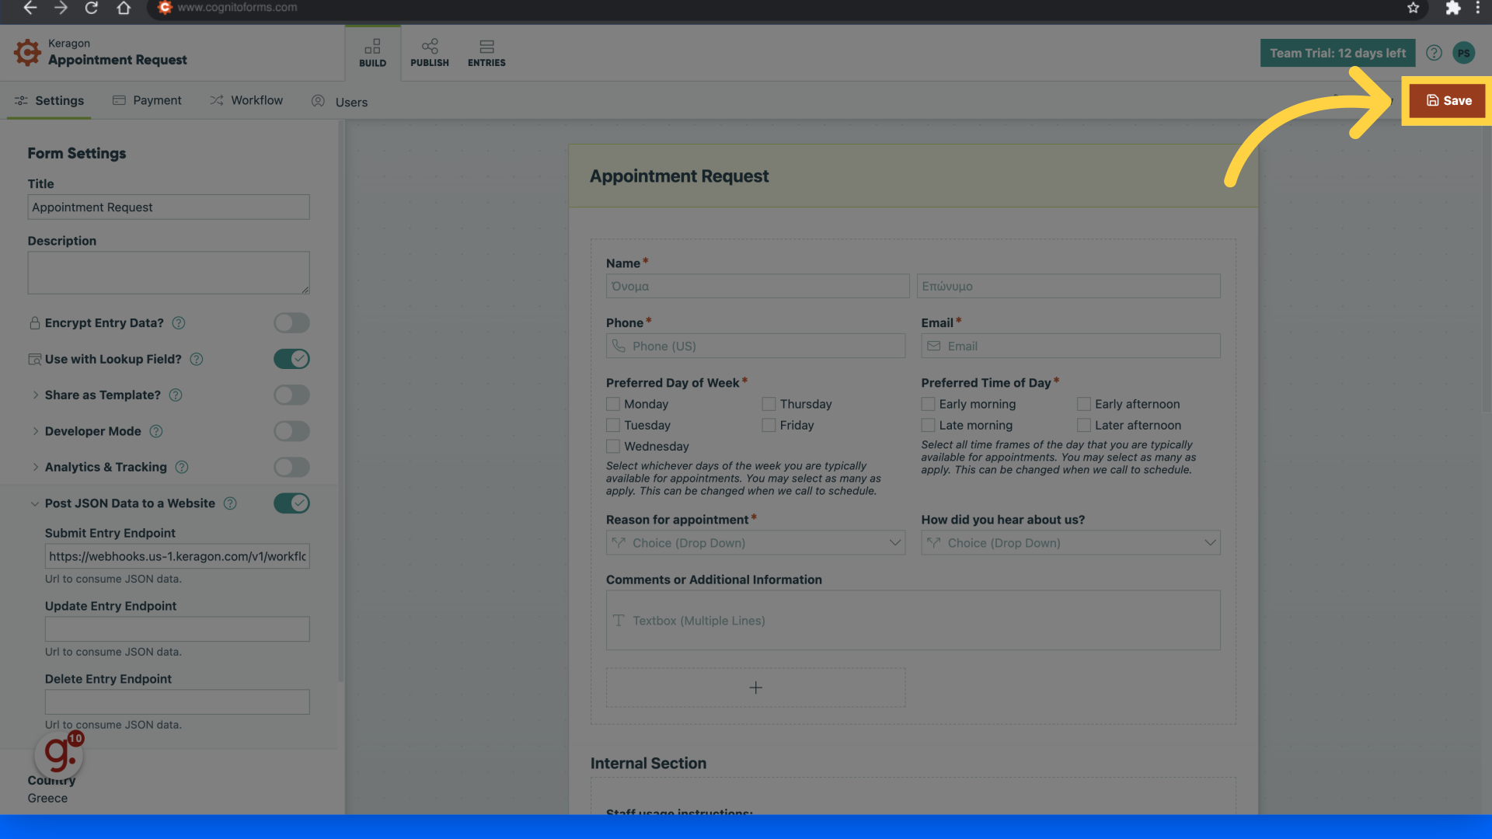Collapse the Post JSON Data to a Website section
1492x839 pixels.
pyautogui.click(x=35, y=503)
